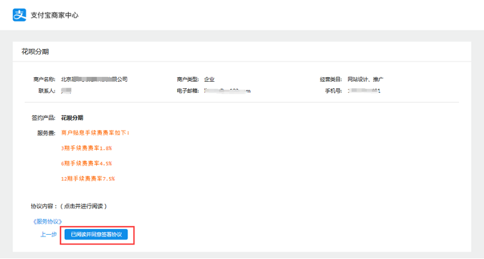Select the 花呗分期 panel heading
The image size is (484, 259).
(x=35, y=52)
